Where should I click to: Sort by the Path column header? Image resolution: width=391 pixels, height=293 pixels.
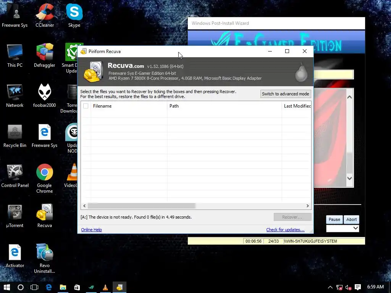click(224, 106)
